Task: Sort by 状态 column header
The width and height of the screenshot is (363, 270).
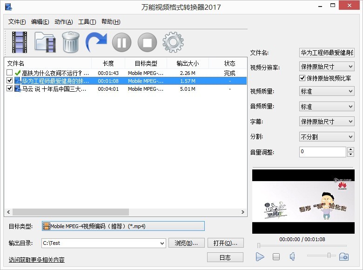Action: [228, 63]
